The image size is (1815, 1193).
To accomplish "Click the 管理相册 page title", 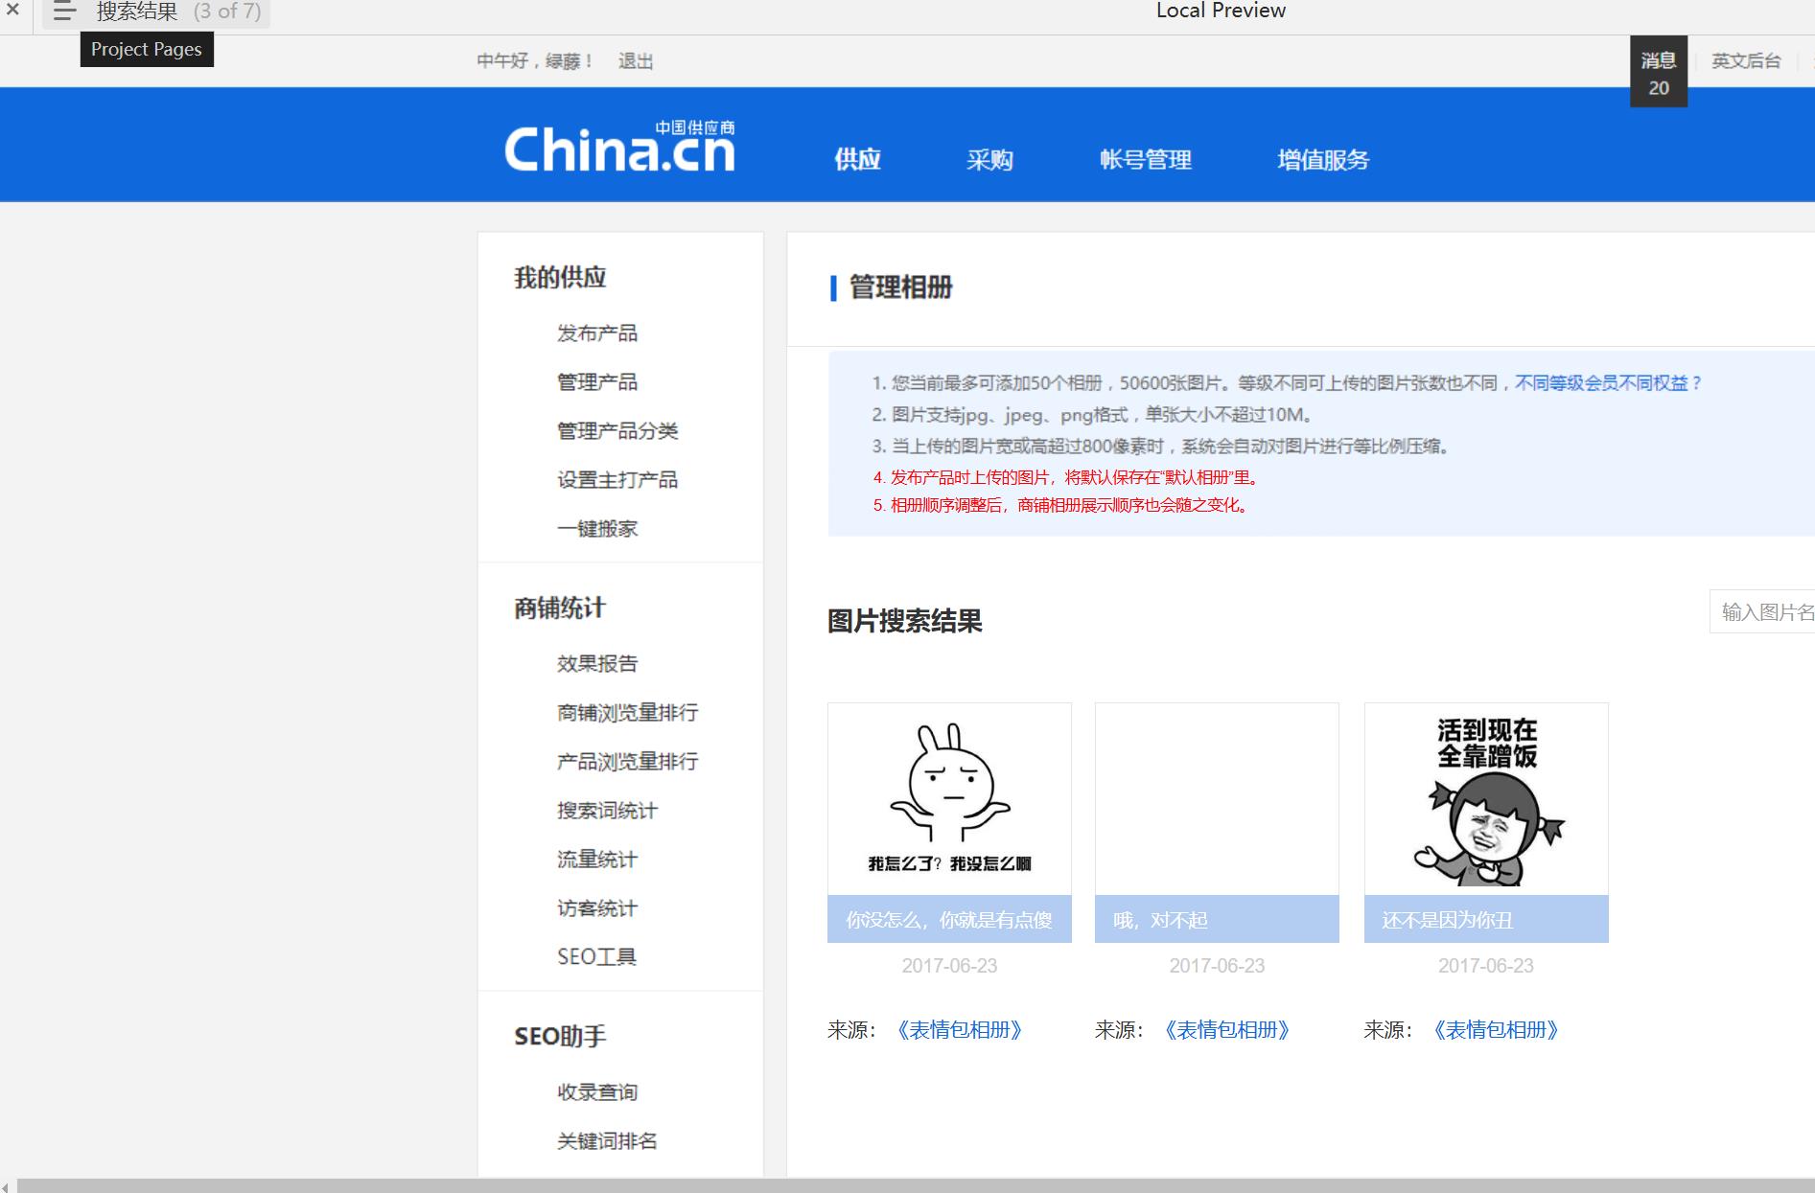I will [x=901, y=287].
